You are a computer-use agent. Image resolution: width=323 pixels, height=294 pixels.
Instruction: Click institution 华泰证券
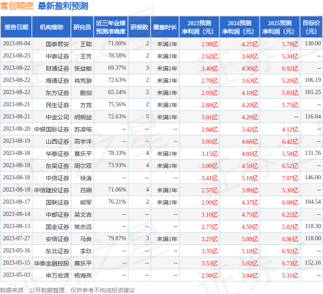pos(57,153)
